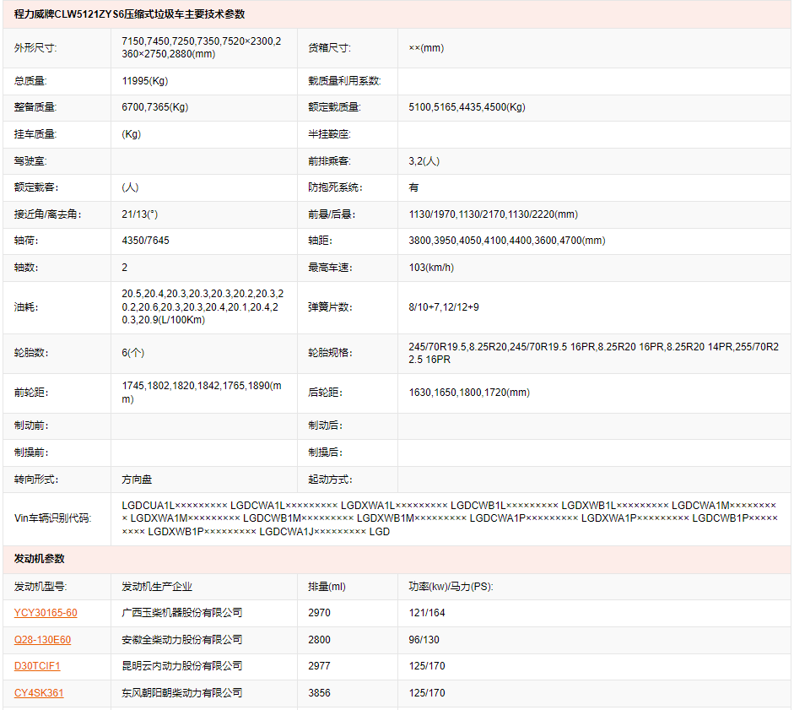Click the '6(个)' tire count value
Screen dimensions: 794x710
click(133, 353)
